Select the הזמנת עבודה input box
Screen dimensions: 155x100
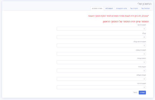coord(101,62)
